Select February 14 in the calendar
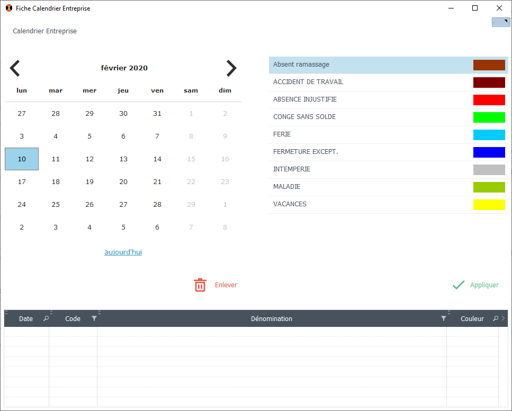 157,159
